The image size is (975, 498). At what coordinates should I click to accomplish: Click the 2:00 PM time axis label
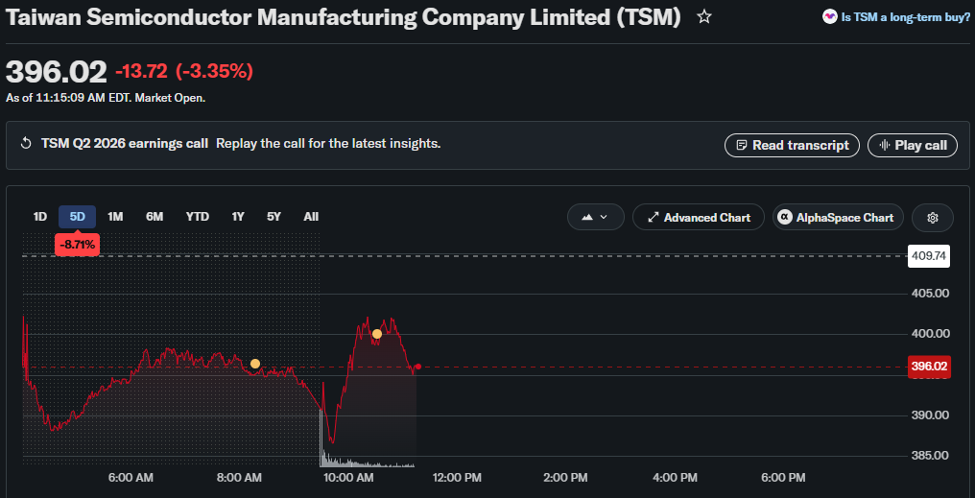click(565, 478)
